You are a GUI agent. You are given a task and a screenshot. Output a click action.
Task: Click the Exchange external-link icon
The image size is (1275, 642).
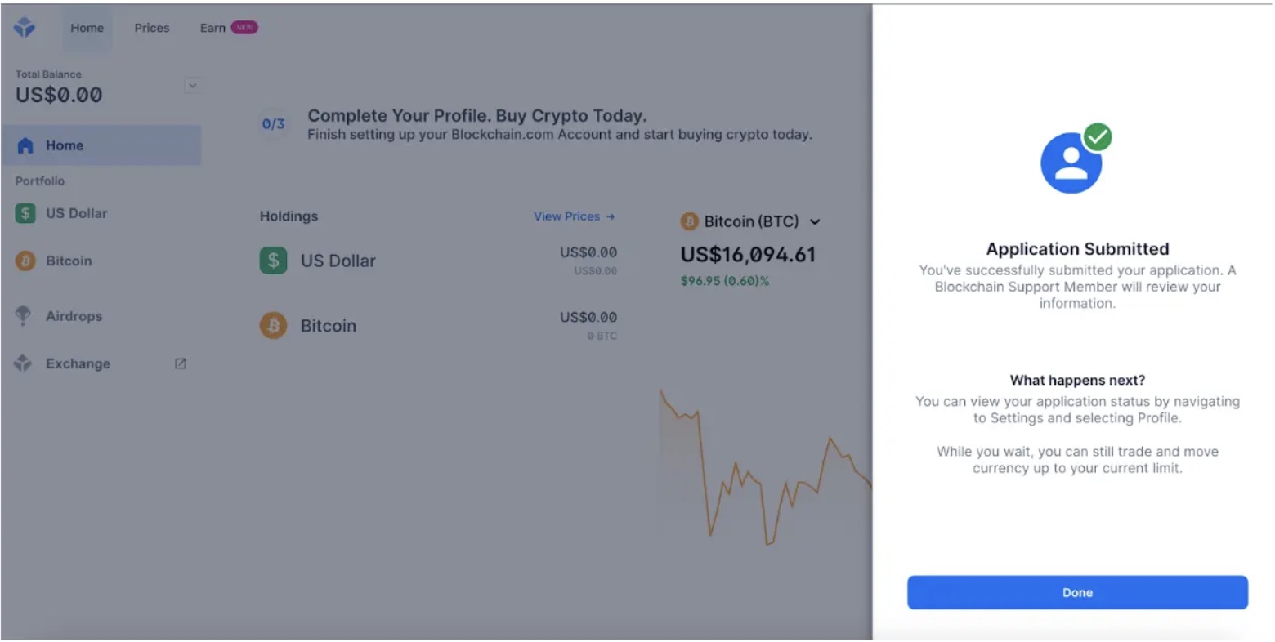click(x=180, y=363)
